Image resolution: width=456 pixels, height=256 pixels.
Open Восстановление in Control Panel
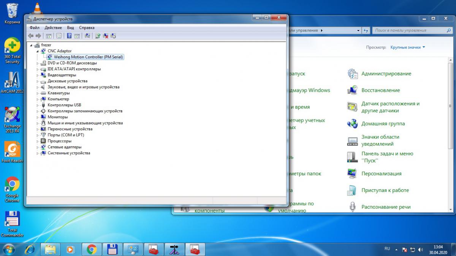(x=380, y=90)
